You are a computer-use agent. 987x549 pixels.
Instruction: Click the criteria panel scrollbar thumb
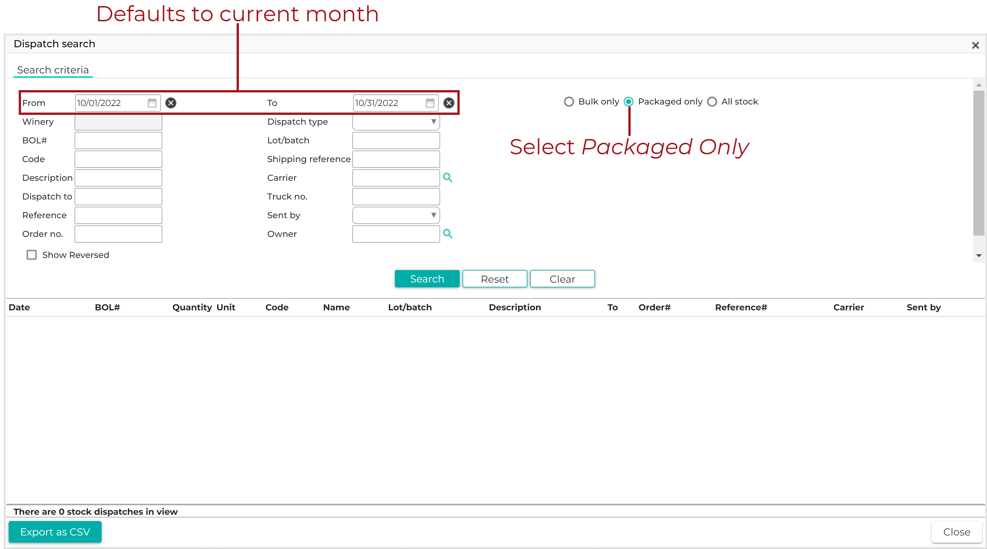point(979,163)
